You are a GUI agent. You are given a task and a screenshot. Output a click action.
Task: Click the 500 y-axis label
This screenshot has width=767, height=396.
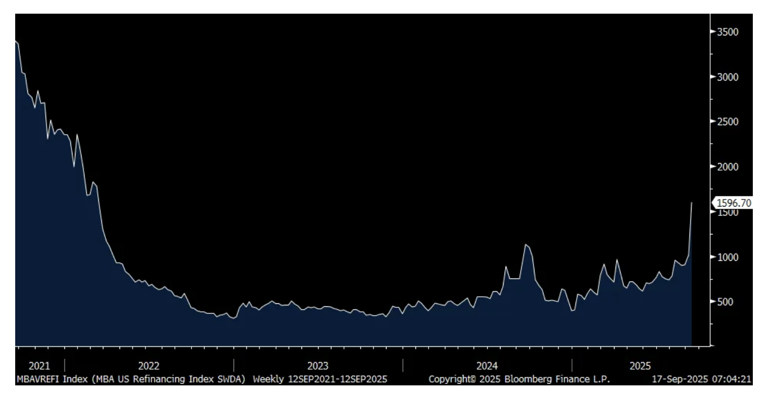[x=725, y=302]
